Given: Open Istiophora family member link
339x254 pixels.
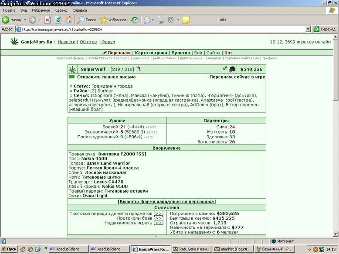Looking at the screenshot, I should coord(101,95).
